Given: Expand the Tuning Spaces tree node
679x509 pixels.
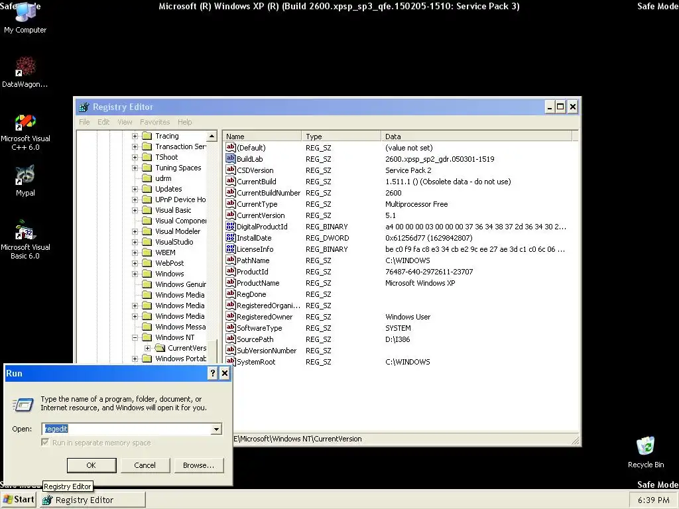Looking at the screenshot, I should pos(135,168).
